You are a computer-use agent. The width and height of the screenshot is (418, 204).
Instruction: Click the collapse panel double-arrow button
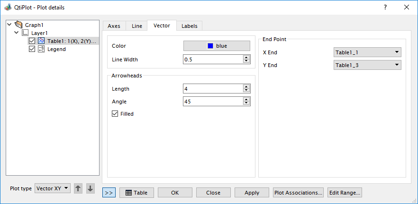pos(109,193)
